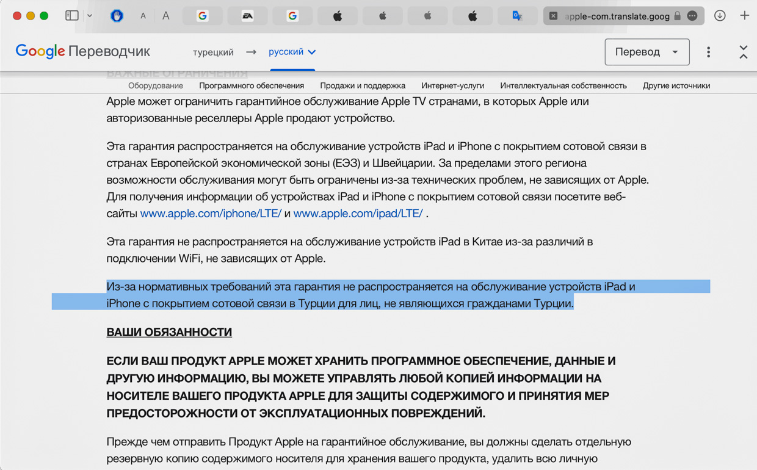Click the blue hand shield extension icon
Viewport: 757px width, 470px height.
coord(117,16)
